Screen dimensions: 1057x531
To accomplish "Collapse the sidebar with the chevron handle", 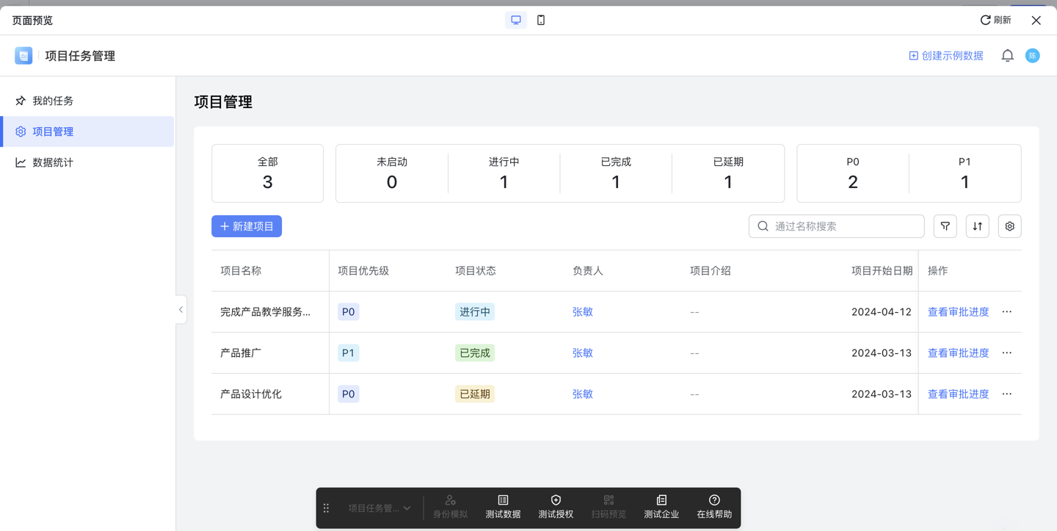I will [x=181, y=309].
